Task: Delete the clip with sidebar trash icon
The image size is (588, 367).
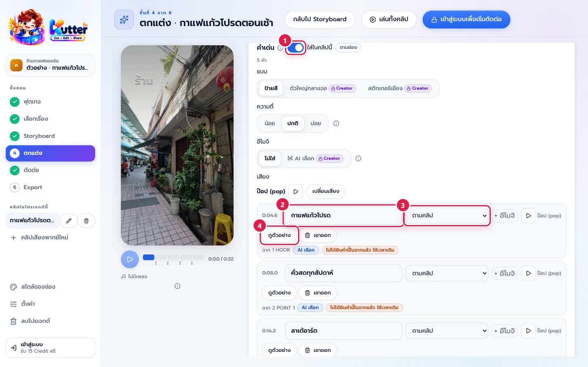Action: pos(86,221)
